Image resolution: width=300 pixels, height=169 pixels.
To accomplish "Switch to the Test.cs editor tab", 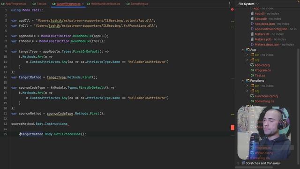I will [39, 4].
